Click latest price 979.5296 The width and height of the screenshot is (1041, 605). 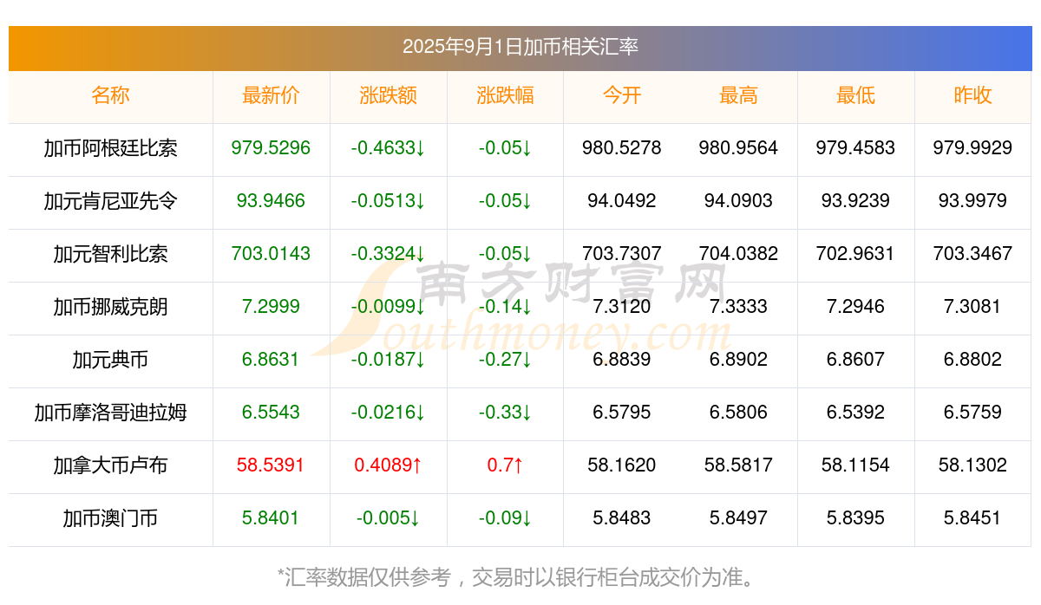click(271, 148)
